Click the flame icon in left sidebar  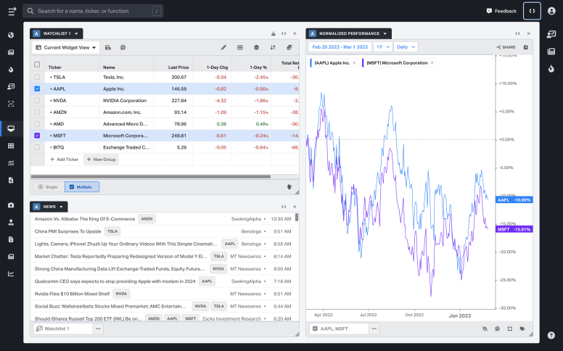pyautogui.click(x=11, y=70)
